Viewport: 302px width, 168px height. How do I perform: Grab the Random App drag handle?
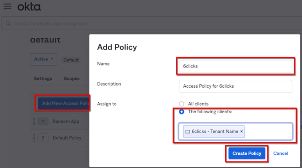tap(34, 122)
